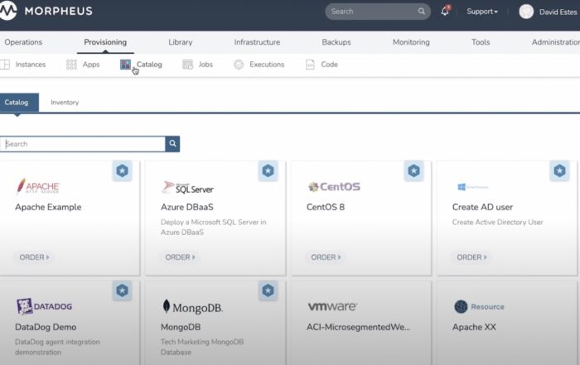Click 'Tech Marketing MongoDB Database' description
This screenshot has width=580, height=365.
(202, 347)
